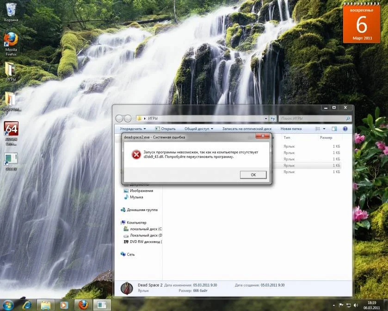Click the last taskbar program button, right of Firefox

coord(102,305)
